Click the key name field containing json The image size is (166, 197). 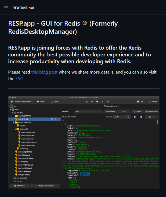click(x=89, y=111)
